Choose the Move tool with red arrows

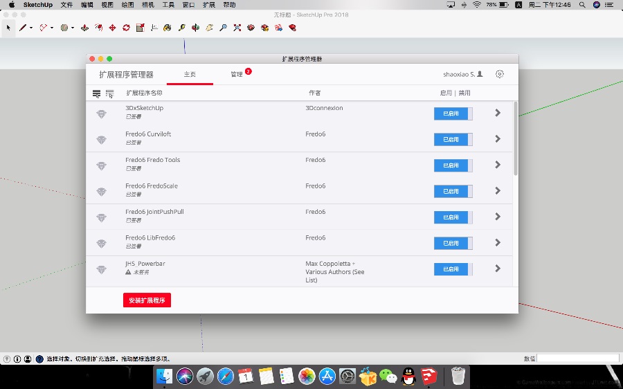tap(112, 28)
